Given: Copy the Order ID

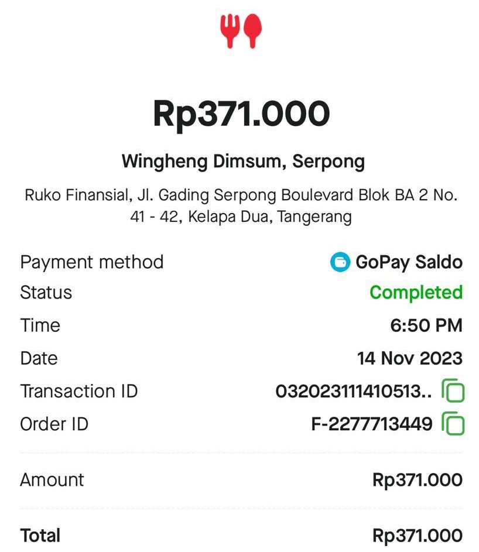Looking at the screenshot, I should (453, 424).
